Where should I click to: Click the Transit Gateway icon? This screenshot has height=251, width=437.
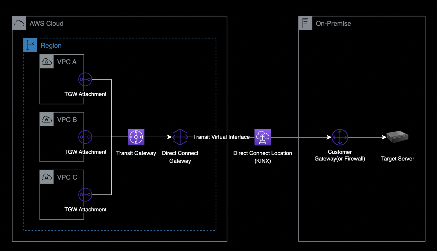pos(136,137)
